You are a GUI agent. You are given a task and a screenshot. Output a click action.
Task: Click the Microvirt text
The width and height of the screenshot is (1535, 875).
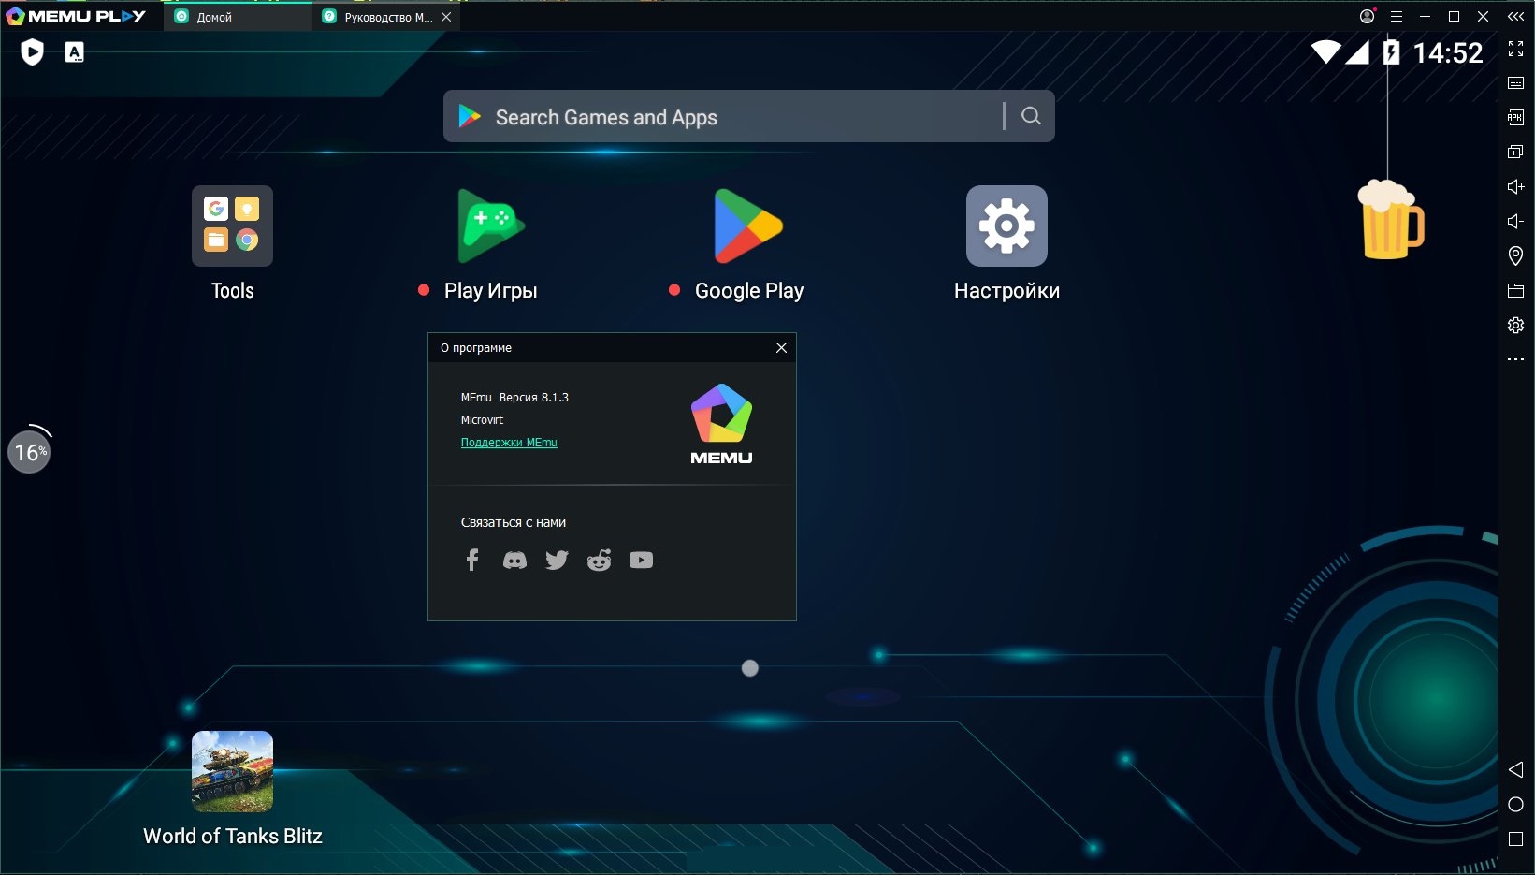pos(482,420)
